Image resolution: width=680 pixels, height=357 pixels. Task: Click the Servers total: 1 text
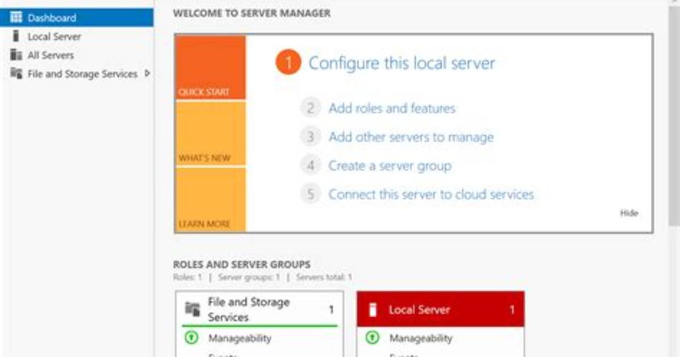click(324, 277)
